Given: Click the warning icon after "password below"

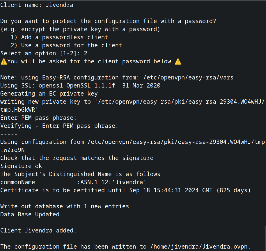Looking at the screenshot, I should 178,61.
